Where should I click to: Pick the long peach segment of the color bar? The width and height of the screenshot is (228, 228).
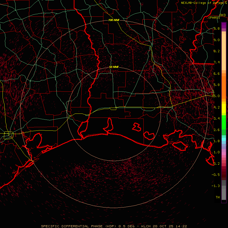(224, 52)
